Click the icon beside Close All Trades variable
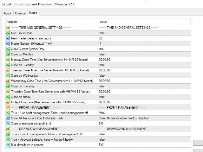203x152 pixels. pyautogui.click(x=8, y=118)
